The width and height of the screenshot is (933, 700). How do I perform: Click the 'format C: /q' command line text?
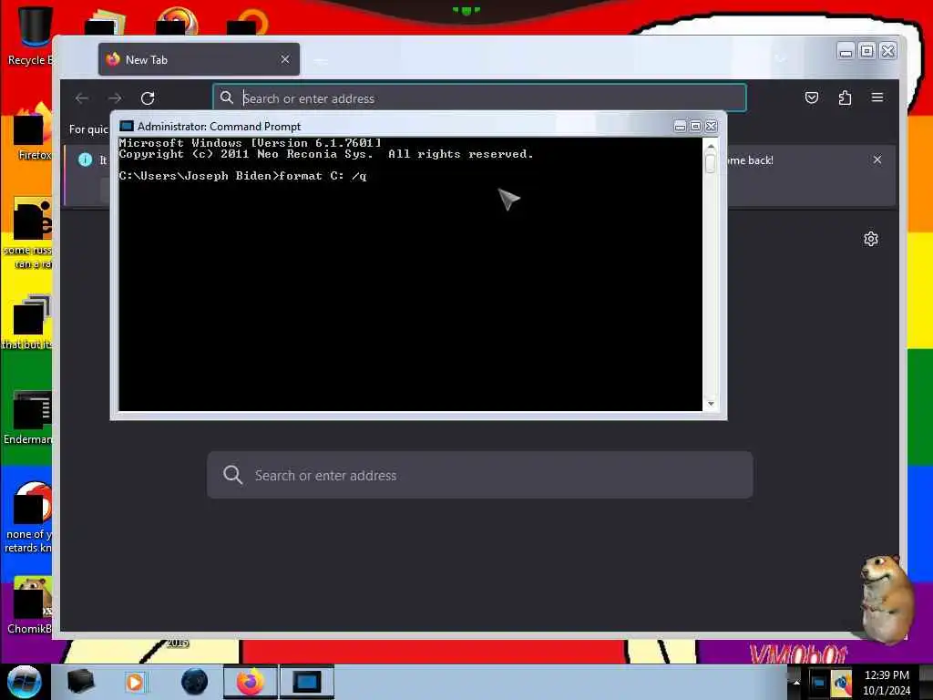click(x=323, y=176)
